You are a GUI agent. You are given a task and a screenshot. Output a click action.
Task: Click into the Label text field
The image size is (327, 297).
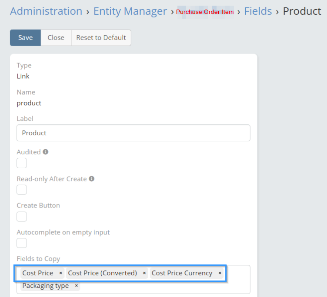(133, 133)
